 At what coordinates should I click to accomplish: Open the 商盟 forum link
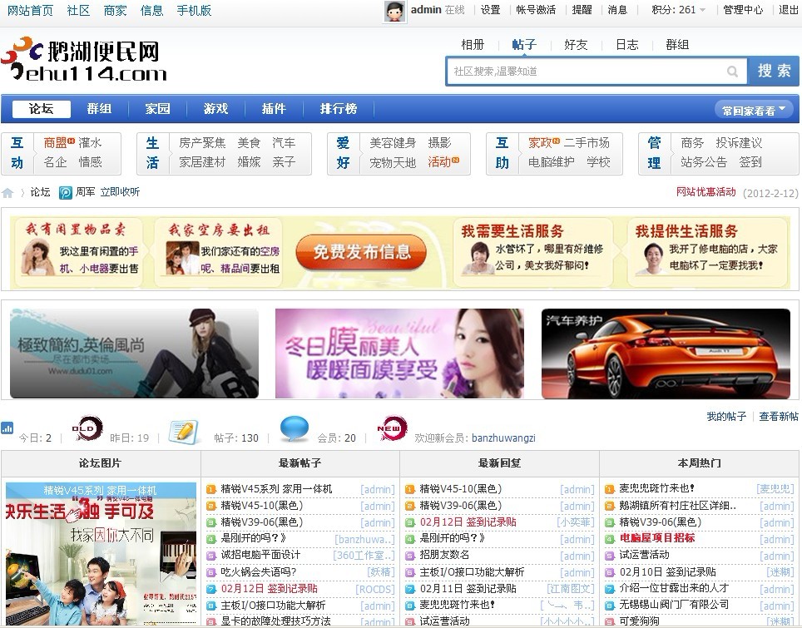point(56,143)
